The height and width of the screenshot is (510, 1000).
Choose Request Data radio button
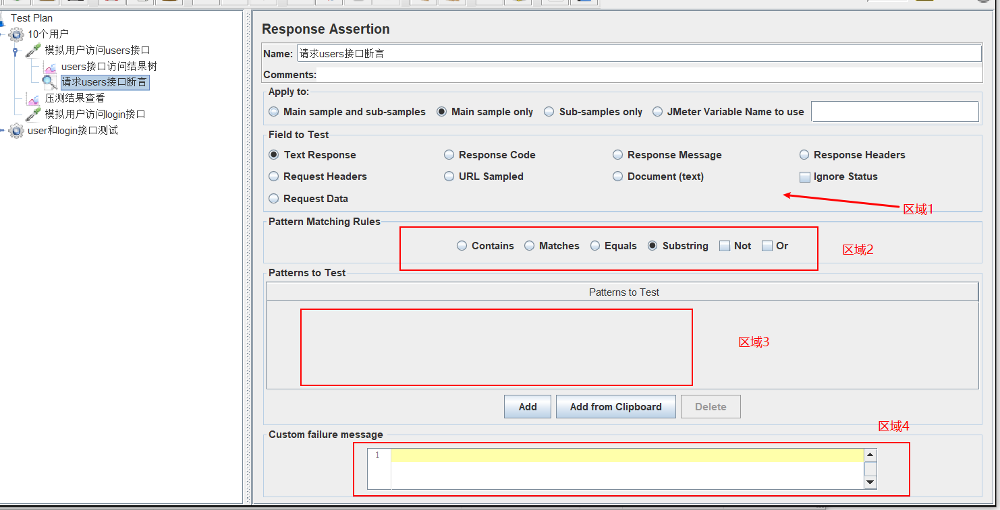[274, 199]
